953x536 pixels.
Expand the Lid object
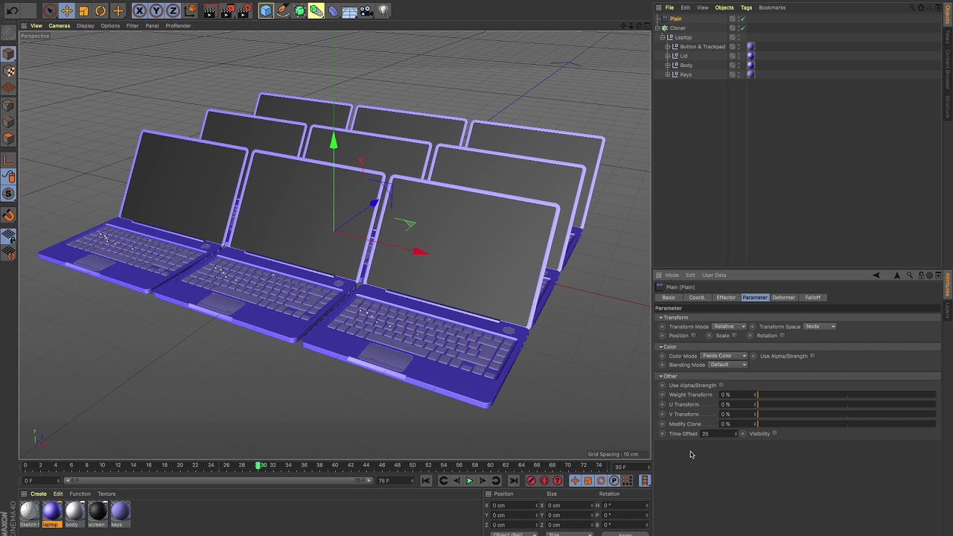[668, 56]
